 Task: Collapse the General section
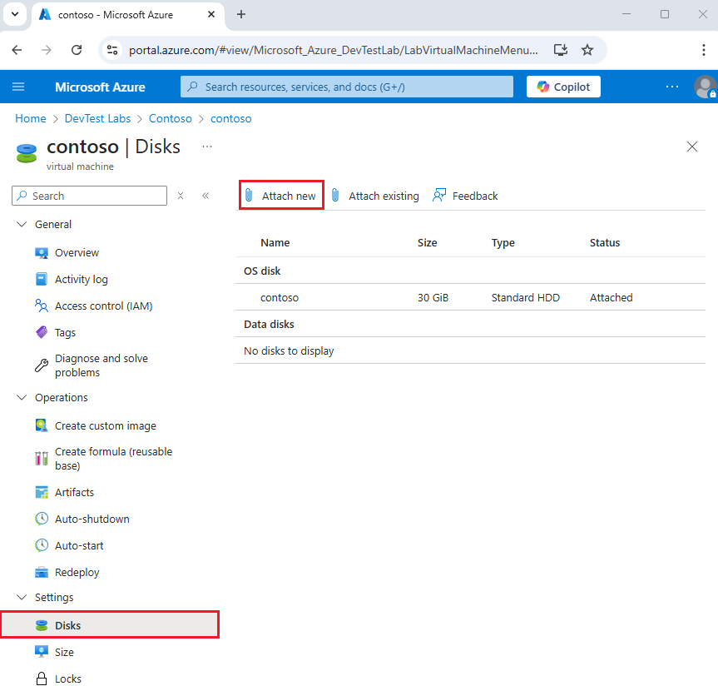[22, 224]
